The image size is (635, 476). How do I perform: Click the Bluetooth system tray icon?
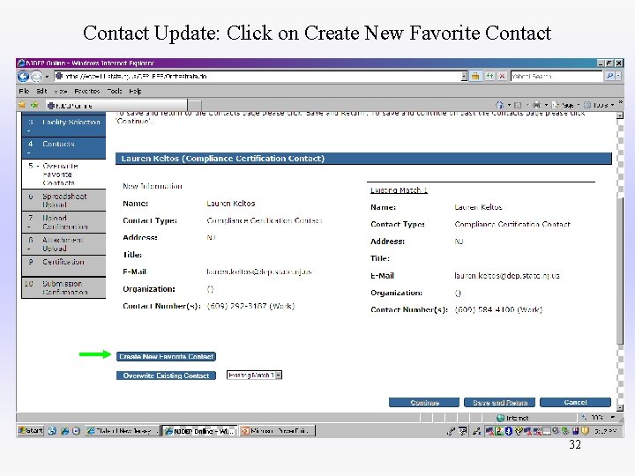[509, 431]
